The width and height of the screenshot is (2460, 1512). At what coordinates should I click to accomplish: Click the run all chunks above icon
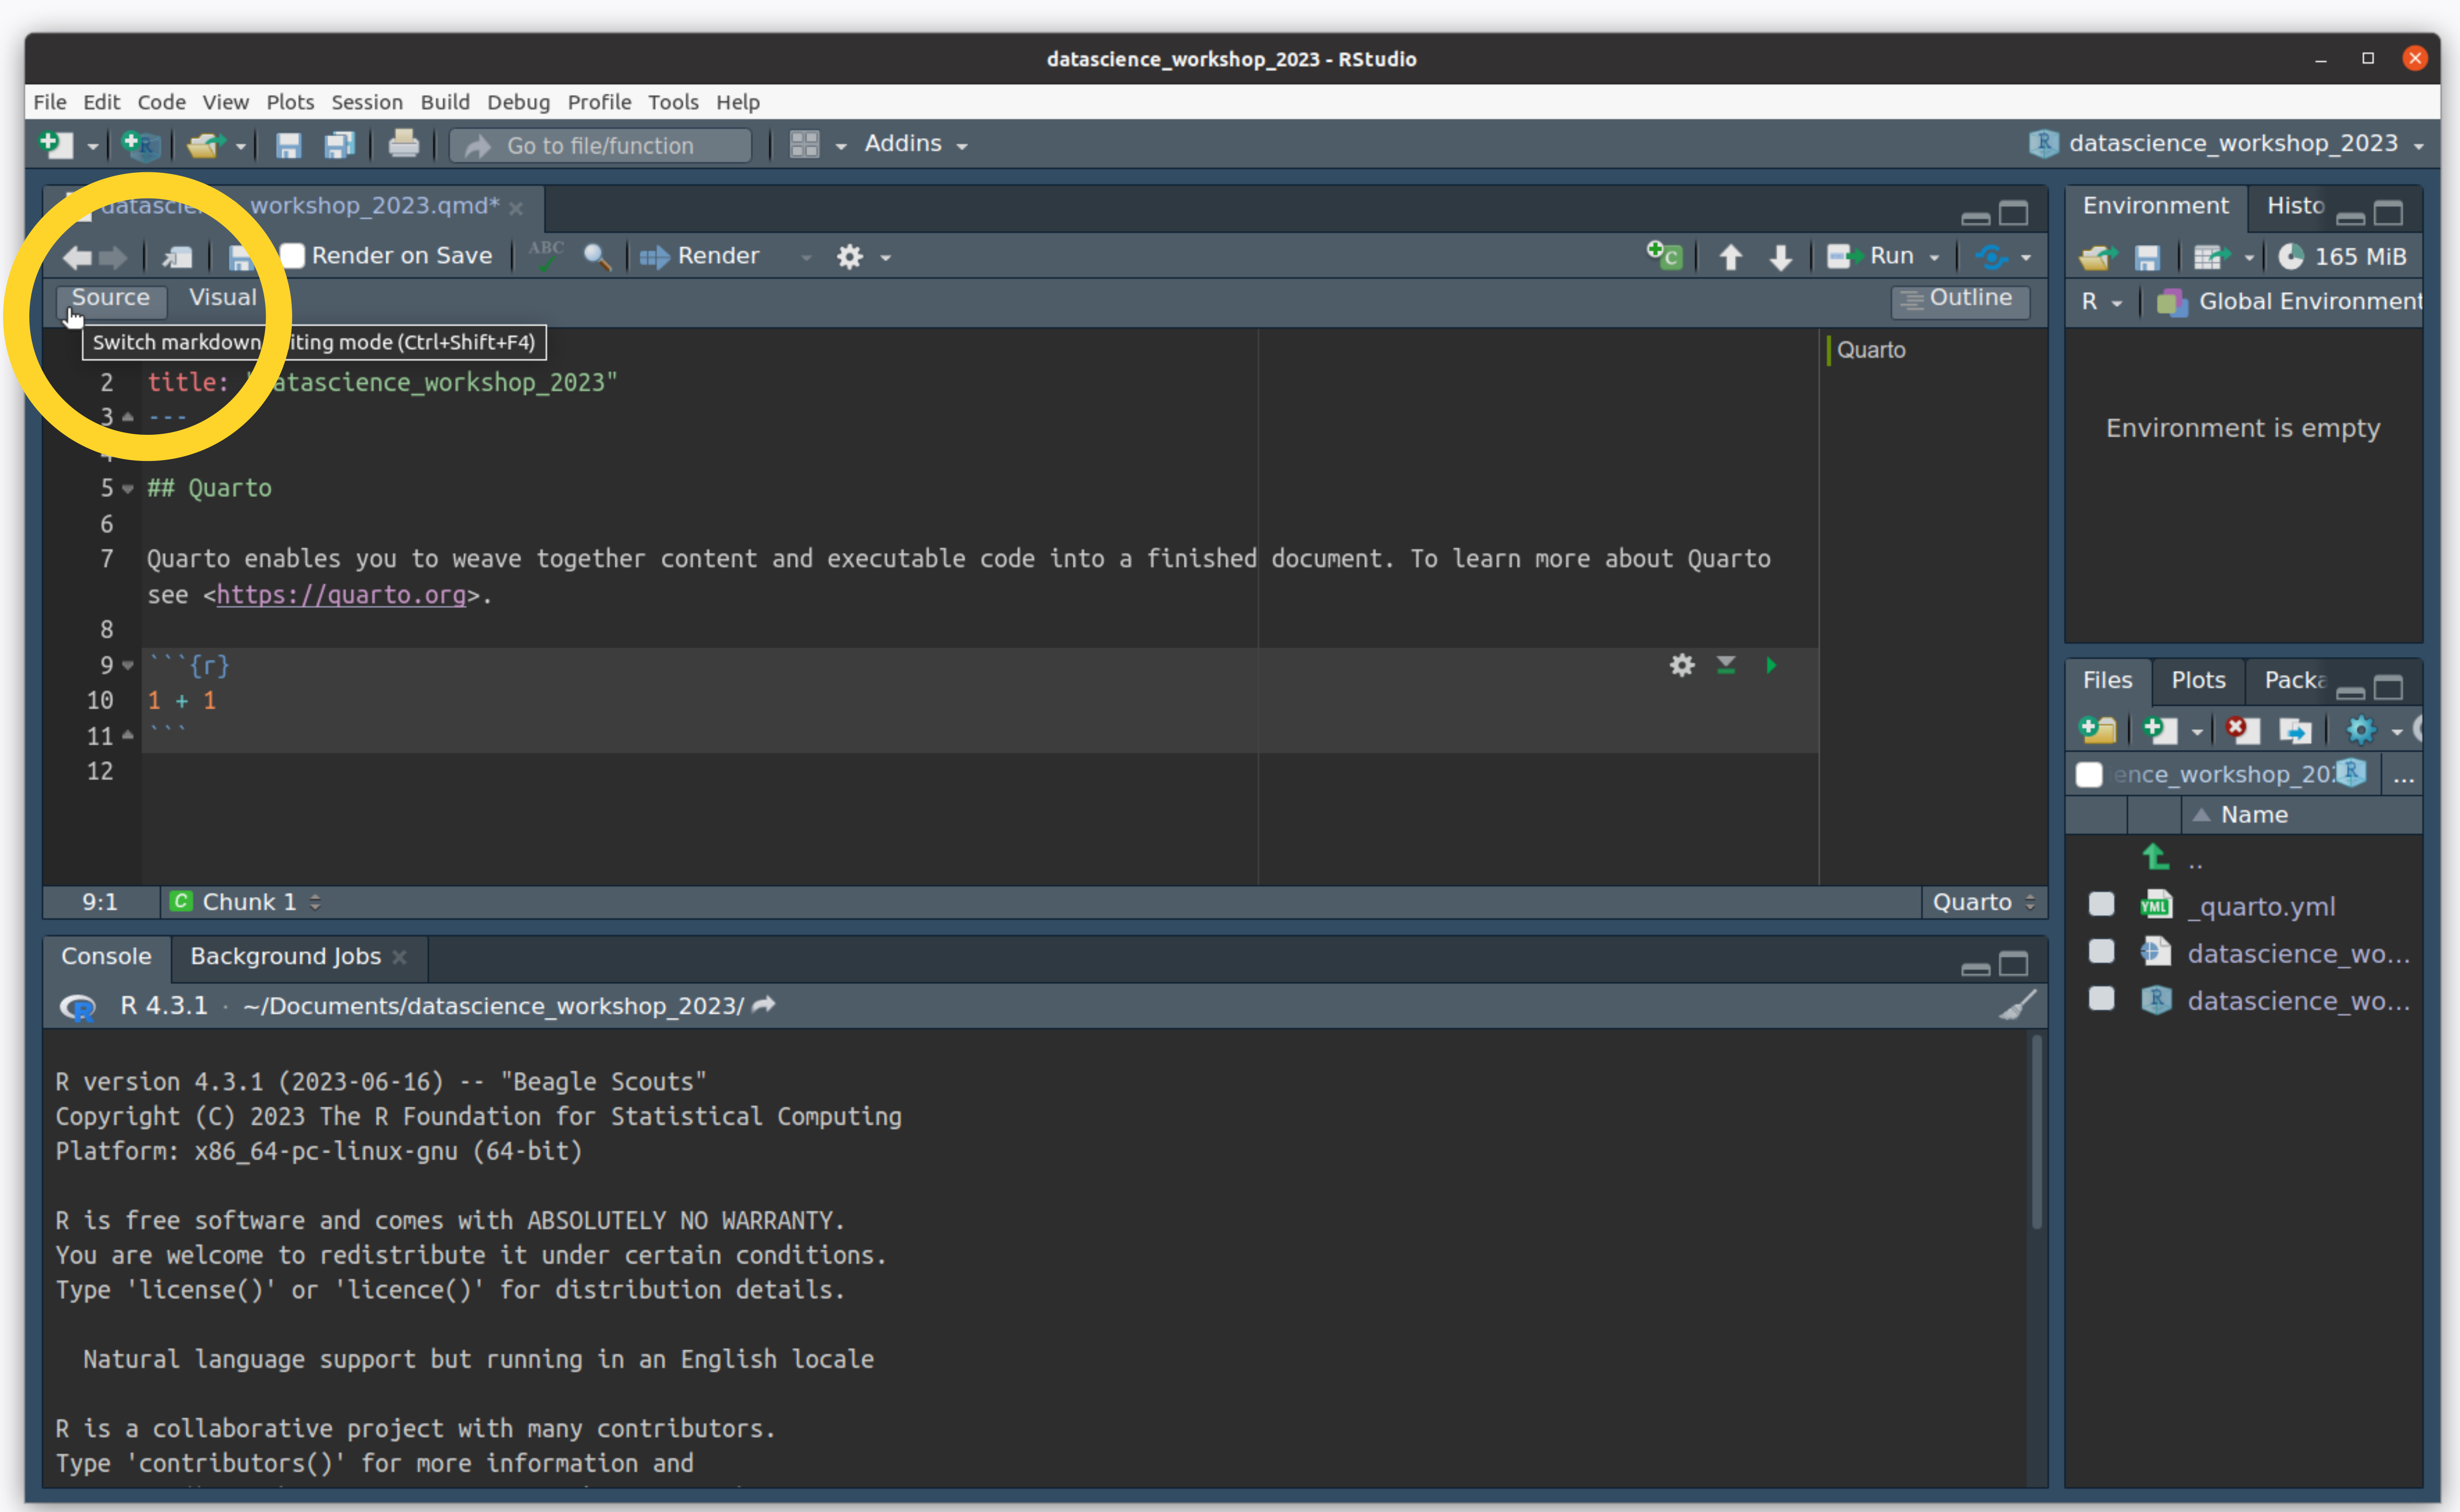pyautogui.click(x=1726, y=665)
